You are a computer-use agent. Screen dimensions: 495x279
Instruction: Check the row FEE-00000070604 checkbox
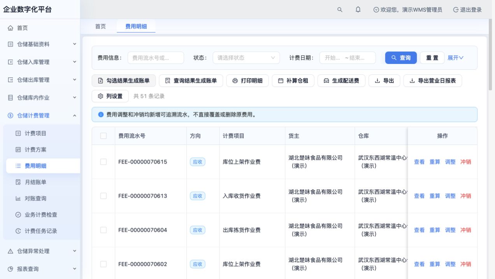click(x=104, y=230)
